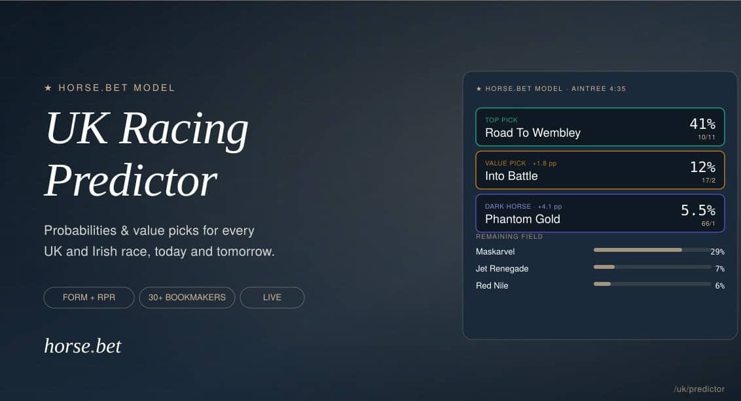Click the Probabilities & value picks description

(159, 241)
